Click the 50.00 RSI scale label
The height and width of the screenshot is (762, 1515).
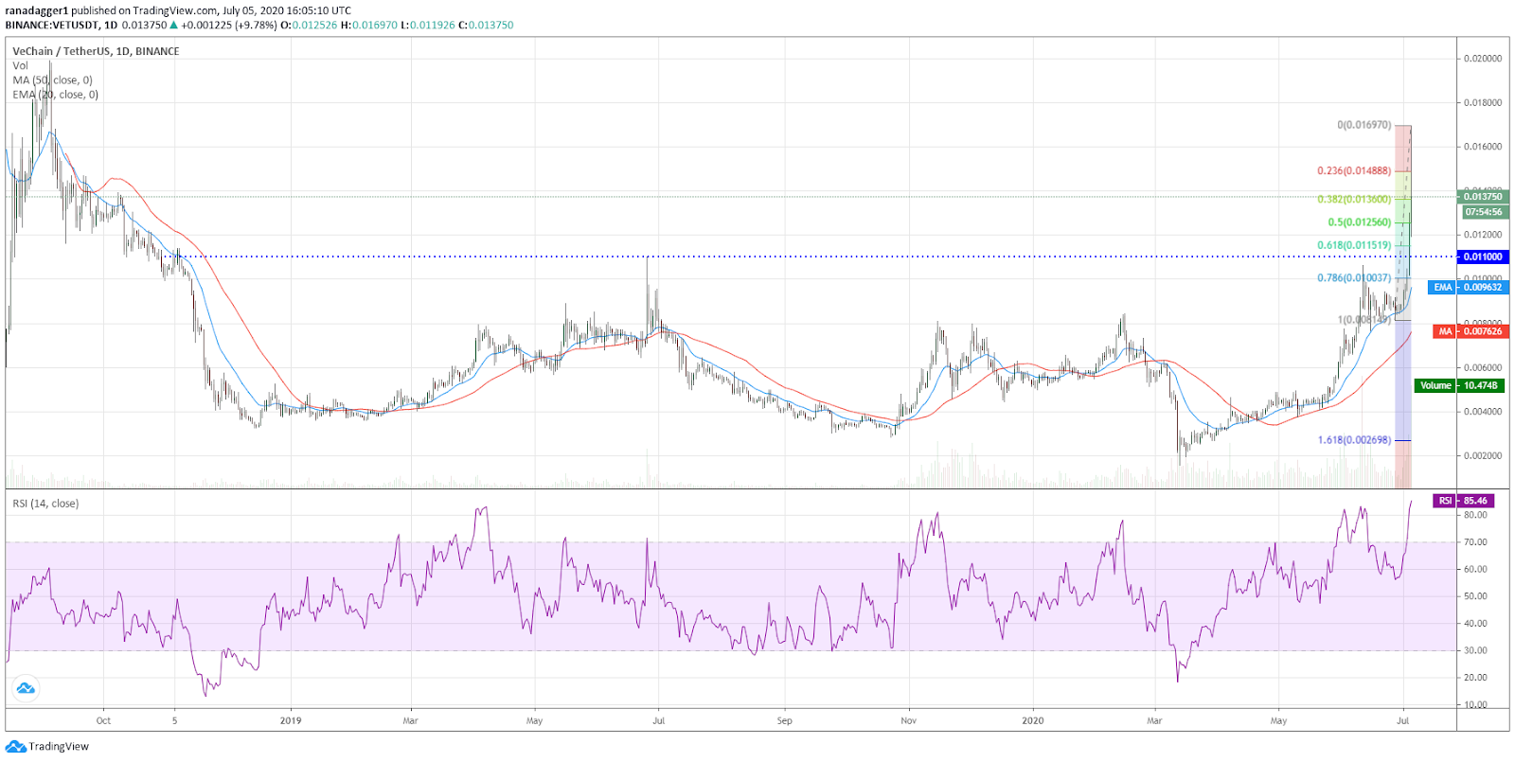[x=1475, y=596]
